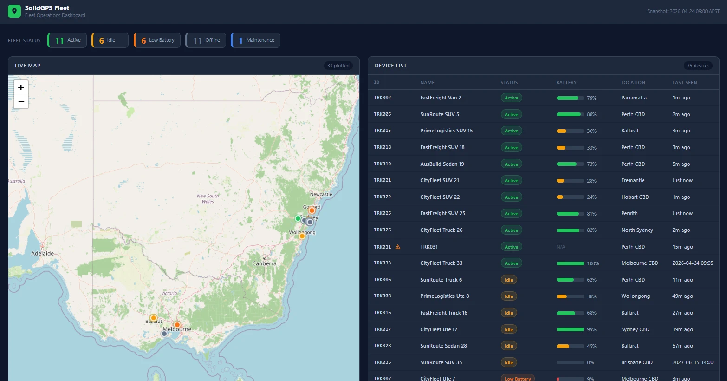
Task: Filter fleet by the 11 Active chip
Action: [67, 40]
